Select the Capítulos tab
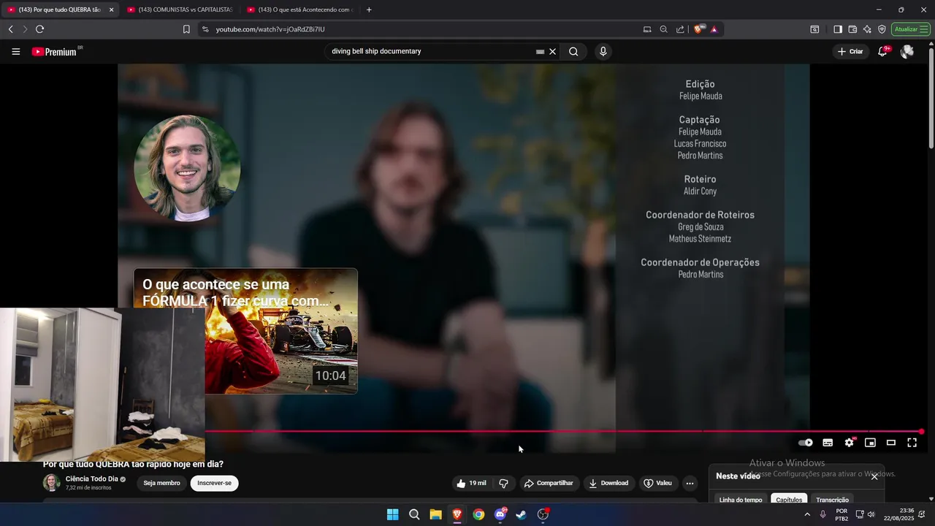Image resolution: width=935 pixels, height=526 pixels. tap(789, 500)
